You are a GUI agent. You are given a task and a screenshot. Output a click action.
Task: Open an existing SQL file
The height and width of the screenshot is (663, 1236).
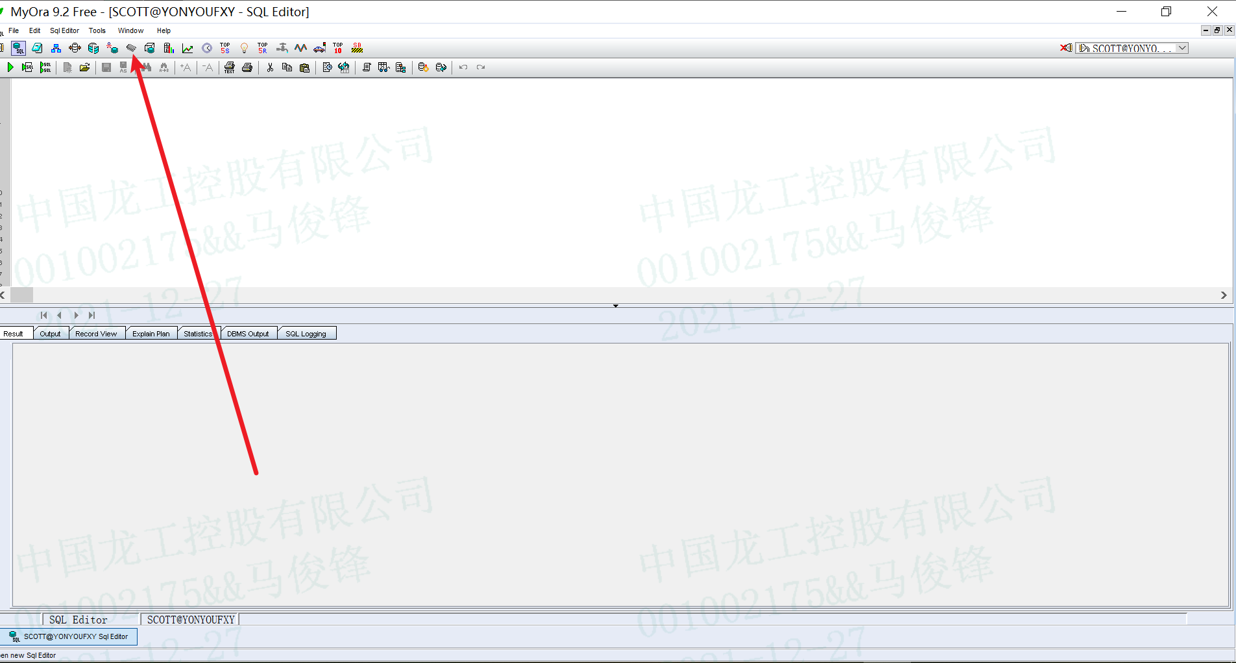click(x=84, y=67)
